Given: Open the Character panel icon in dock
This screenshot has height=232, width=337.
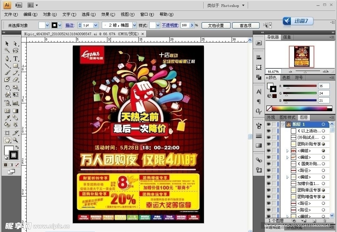Looking at the screenshot, I should pyautogui.click(x=259, y=92).
